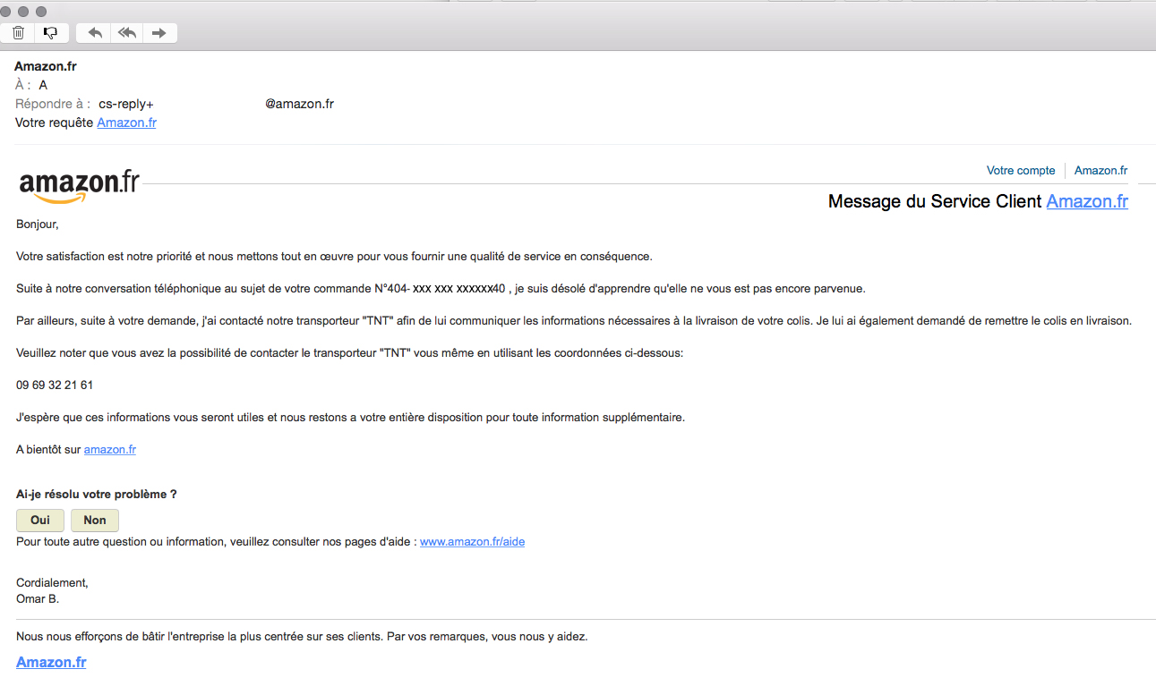Open Amazon.fr link beside Votre compte
Image resolution: width=1156 pixels, height=686 pixels.
1100,170
